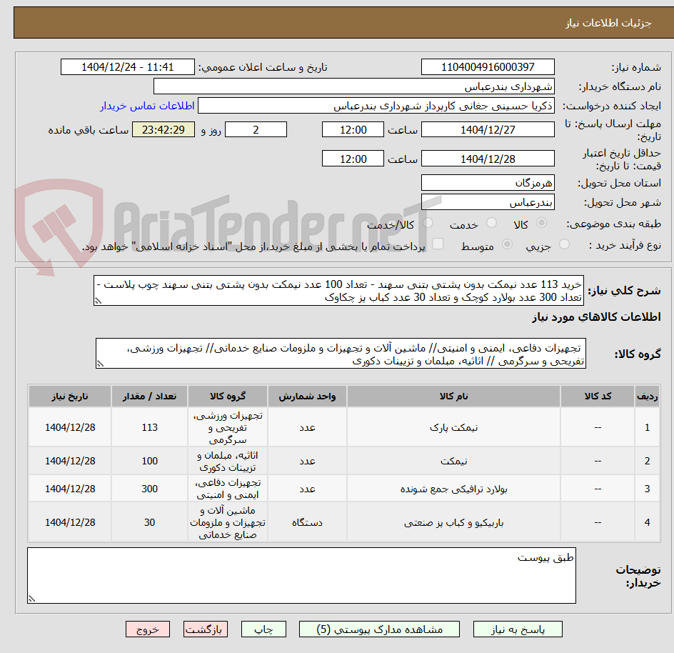Click the response deadline ساعت 12:00 field
Screen dimensions: 674x653
pyautogui.click(x=353, y=129)
